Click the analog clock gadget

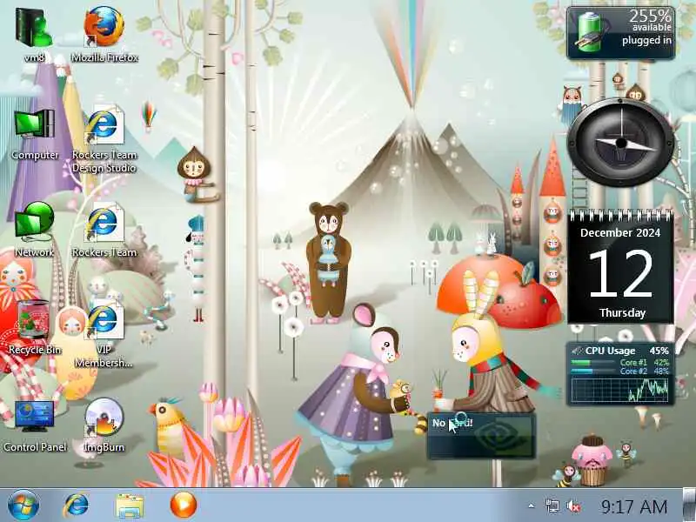(621, 143)
